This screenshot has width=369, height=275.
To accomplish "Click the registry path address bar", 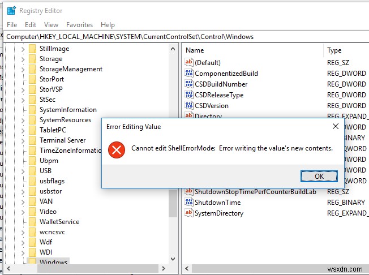I will coord(186,37).
